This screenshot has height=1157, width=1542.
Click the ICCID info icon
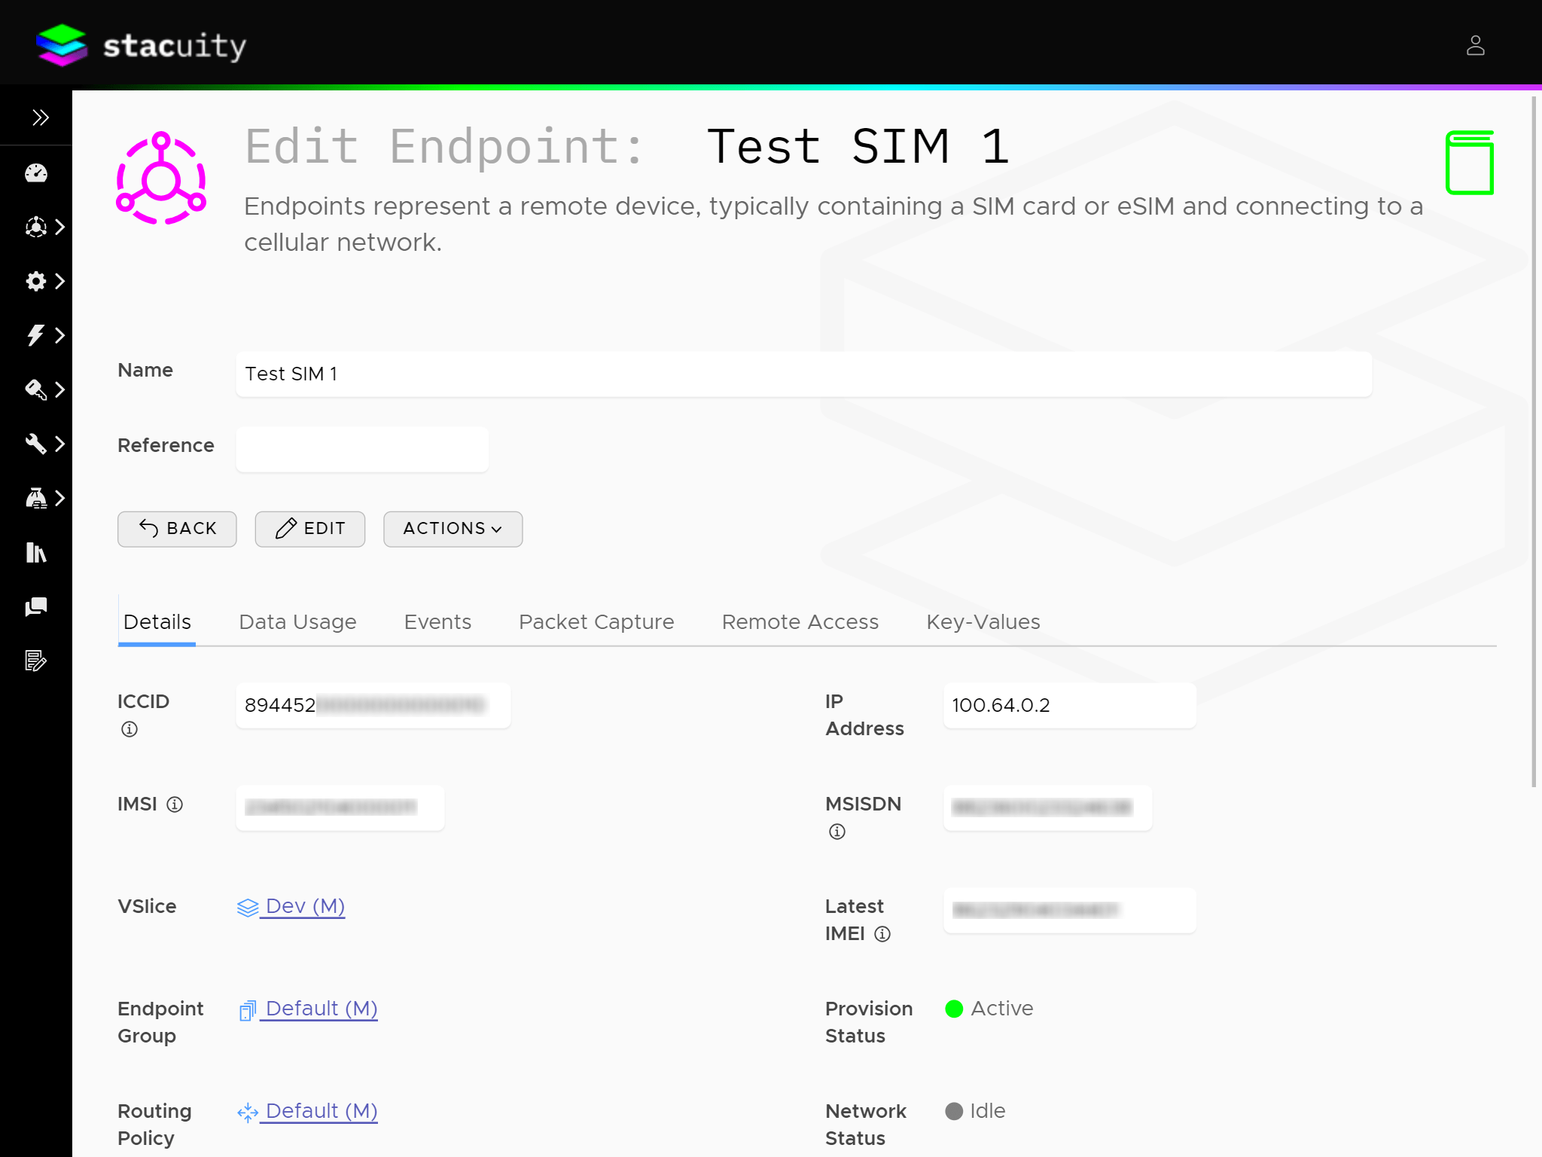pyautogui.click(x=130, y=729)
